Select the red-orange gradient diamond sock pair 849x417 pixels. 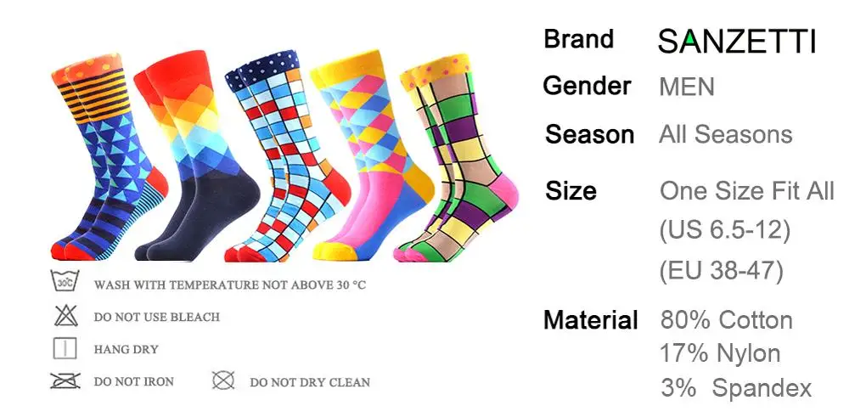196,157
